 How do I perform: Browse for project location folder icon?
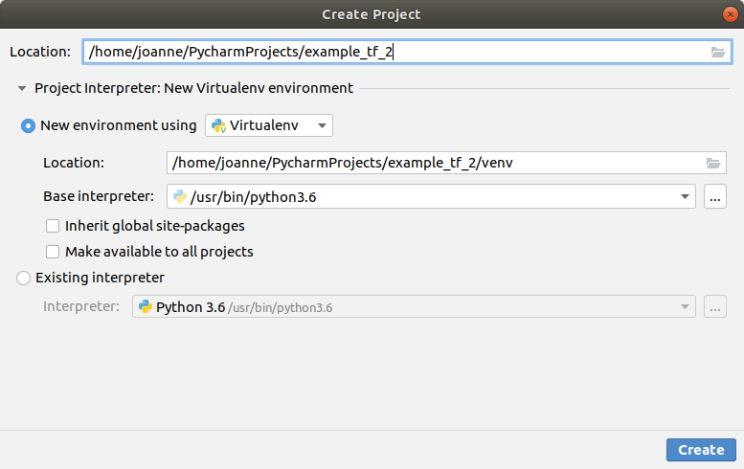[718, 52]
